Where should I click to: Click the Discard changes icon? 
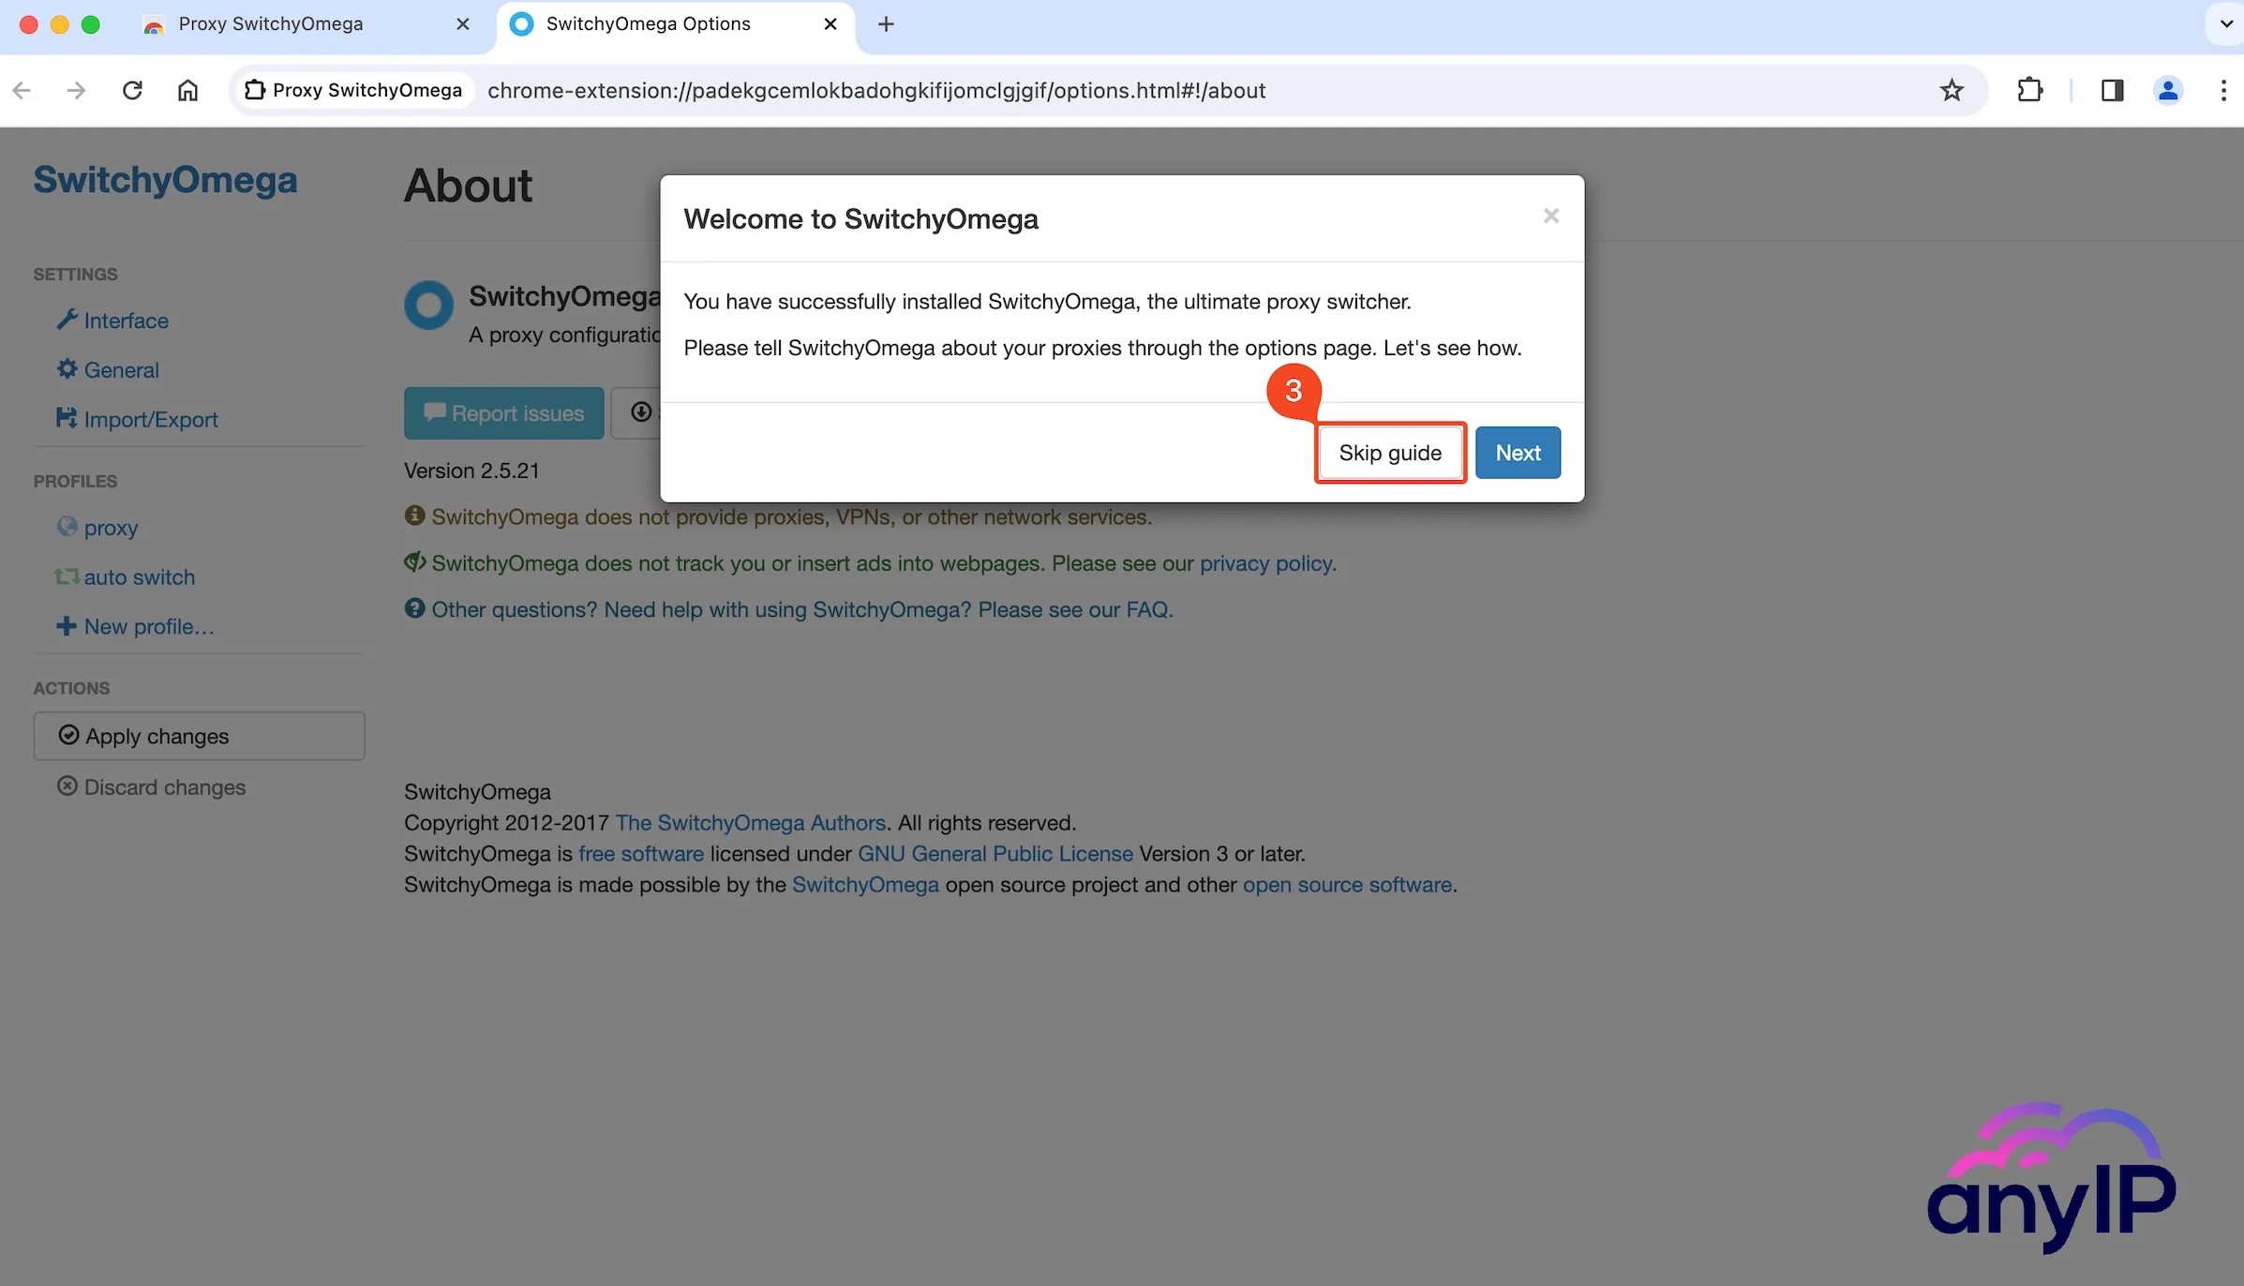pyautogui.click(x=67, y=786)
